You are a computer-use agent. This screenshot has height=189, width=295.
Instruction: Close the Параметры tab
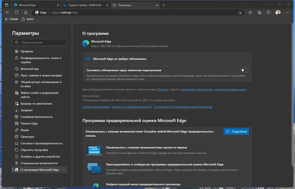(x=157, y=5)
